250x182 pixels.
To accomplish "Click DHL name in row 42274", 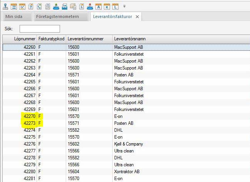I will [118, 130].
